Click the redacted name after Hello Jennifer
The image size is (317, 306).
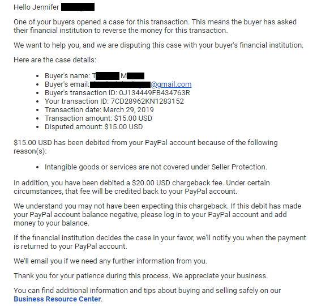point(78,7)
